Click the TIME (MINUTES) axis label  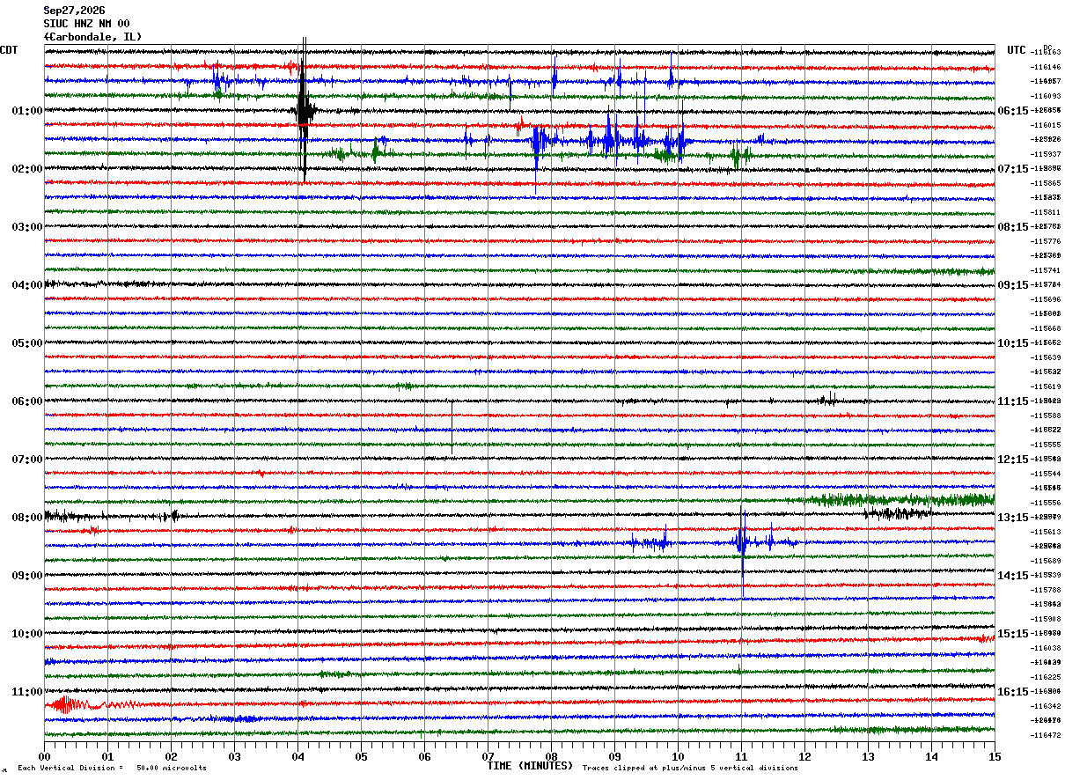click(530, 766)
